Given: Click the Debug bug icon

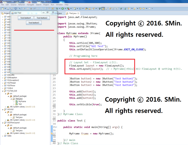Looking at the screenshot, I should point(57,9).
